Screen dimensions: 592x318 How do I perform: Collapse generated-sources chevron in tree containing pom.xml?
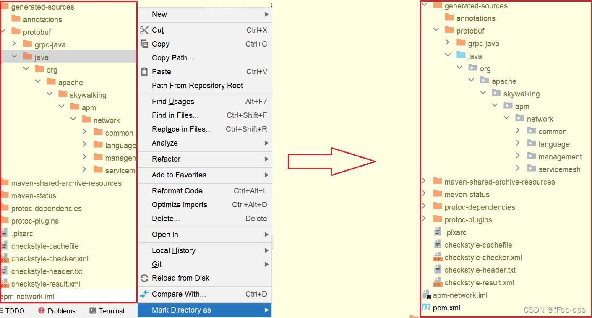tap(424, 5)
